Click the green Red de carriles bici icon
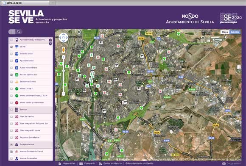The image size is (246, 166). (x=17, y=75)
